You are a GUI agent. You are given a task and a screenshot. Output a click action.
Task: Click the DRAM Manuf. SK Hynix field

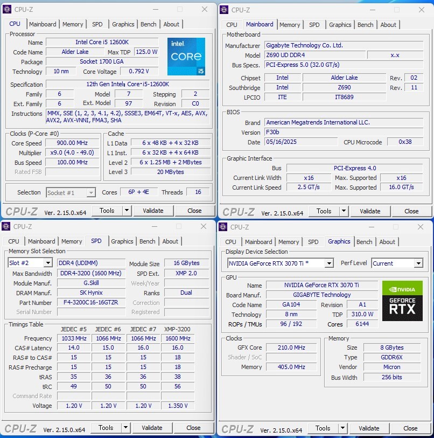[x=91, y=293]
